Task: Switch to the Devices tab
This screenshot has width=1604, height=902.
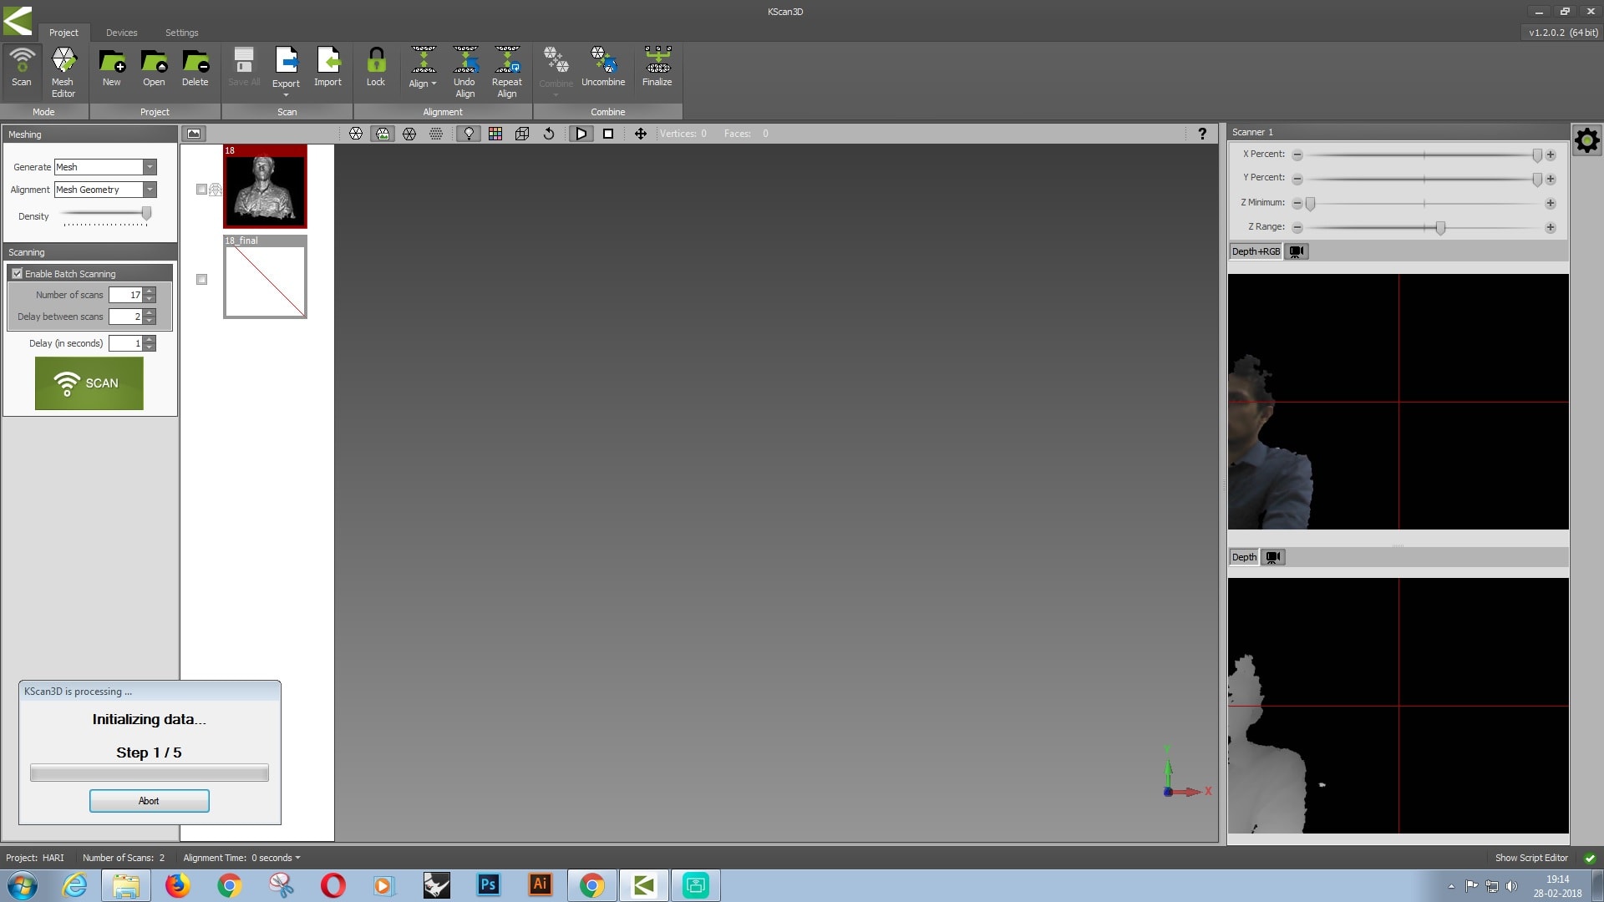Action: point(121,33)
